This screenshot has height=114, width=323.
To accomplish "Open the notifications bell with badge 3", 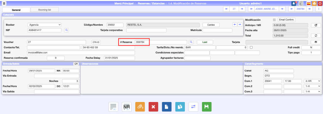I will 294,3.
